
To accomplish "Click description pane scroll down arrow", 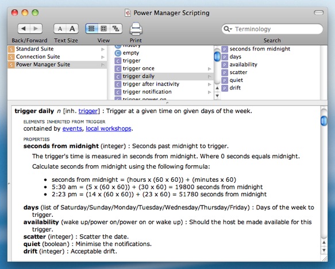I will pyautogui.click(x=324, y=250).
